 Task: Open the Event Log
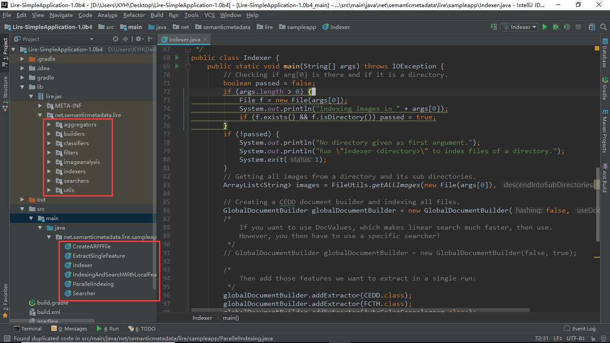(580, 328)
